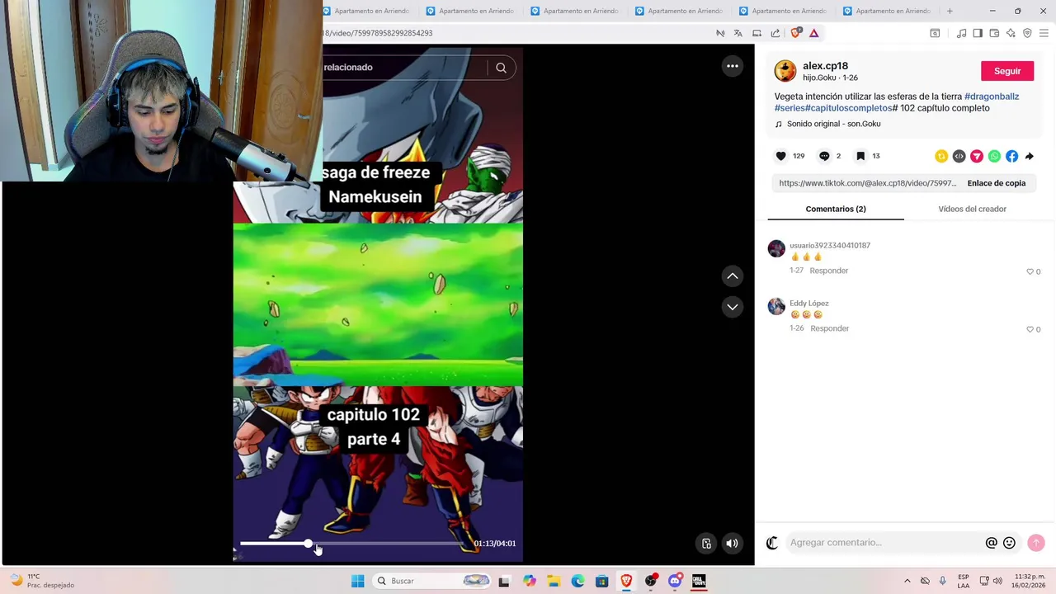
Task: Open Brave Shields lion icon
Action: click(x=795, y=33)
